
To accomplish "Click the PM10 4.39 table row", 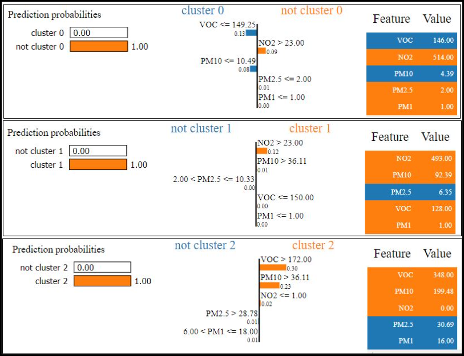I will click(411, 74).
